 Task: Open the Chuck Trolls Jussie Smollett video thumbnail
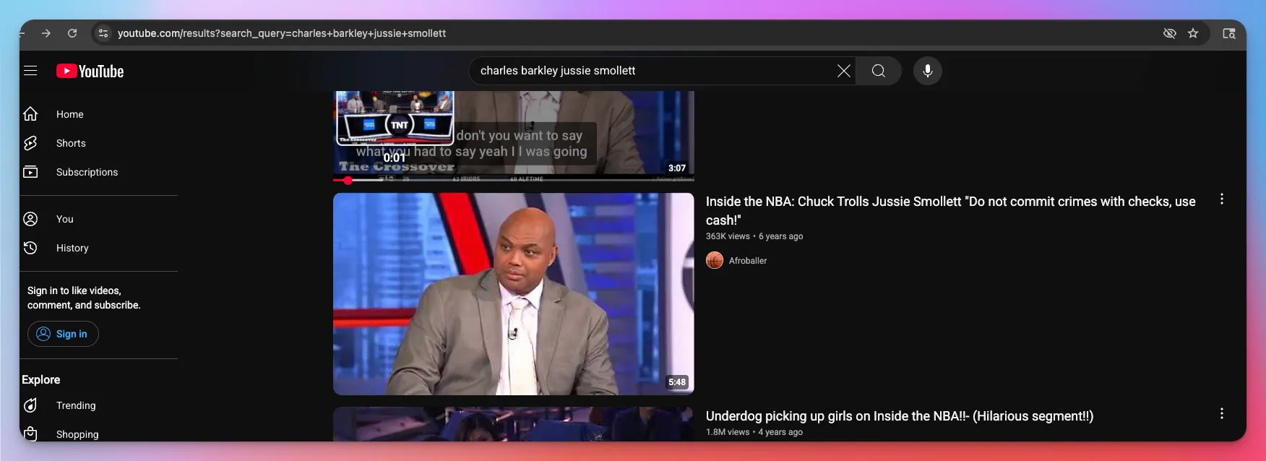coord(514,294)
